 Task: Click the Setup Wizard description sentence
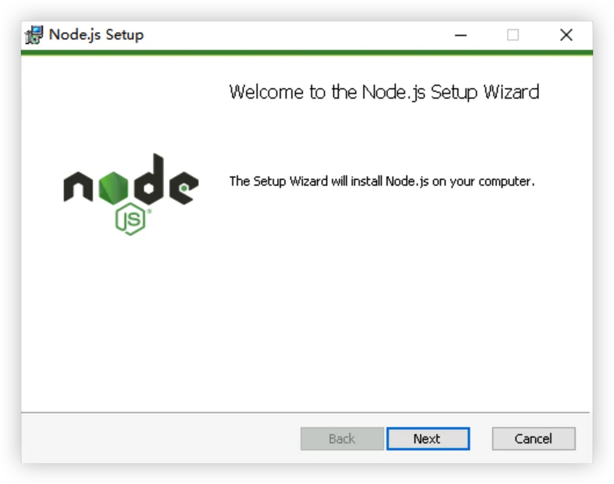(x=382, y=181)
